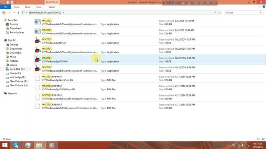Viewport: 266px width, 149px height.
Task: Switch to large icons view layout
Action: coord(263,139)
